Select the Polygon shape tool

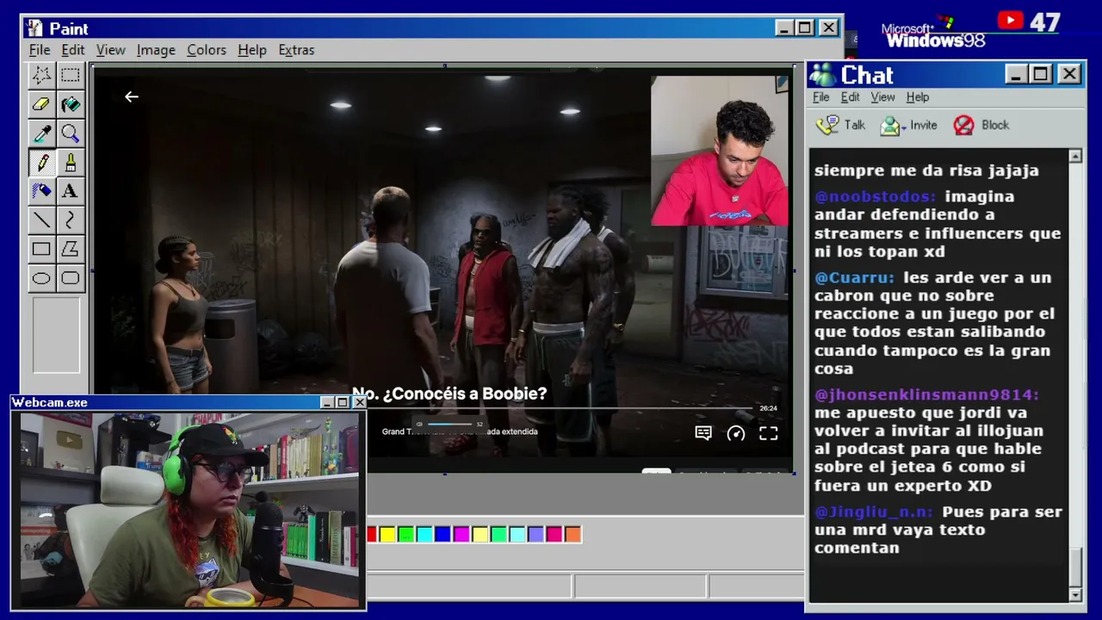click(x=71, y=250)
